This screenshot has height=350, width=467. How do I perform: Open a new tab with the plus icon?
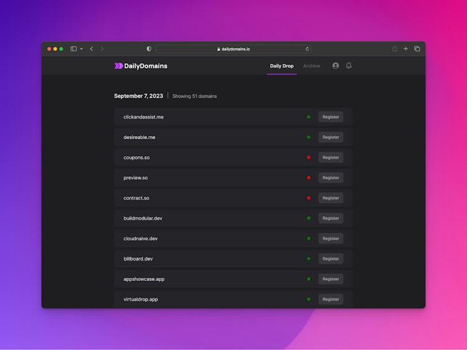406,48
